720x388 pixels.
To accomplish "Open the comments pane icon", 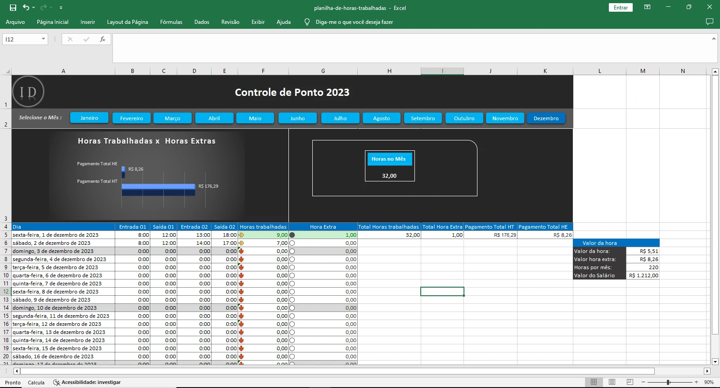I will click(710, 22).
